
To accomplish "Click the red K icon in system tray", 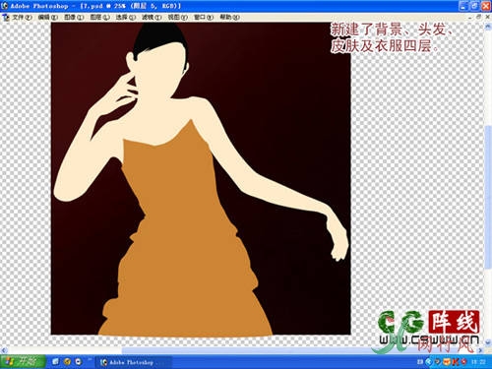I will tap(456, 362).
